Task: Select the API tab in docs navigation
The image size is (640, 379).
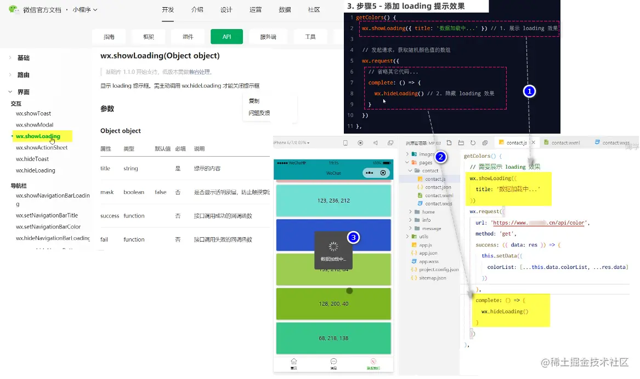Action: (x=226, y=37)
